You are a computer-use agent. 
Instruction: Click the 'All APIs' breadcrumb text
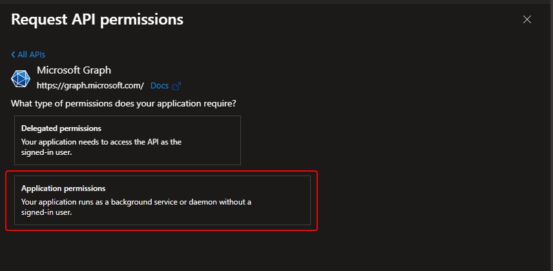pos(31,55)
